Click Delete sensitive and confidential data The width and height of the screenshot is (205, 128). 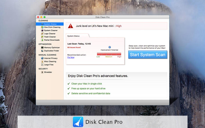click(91, 93)
